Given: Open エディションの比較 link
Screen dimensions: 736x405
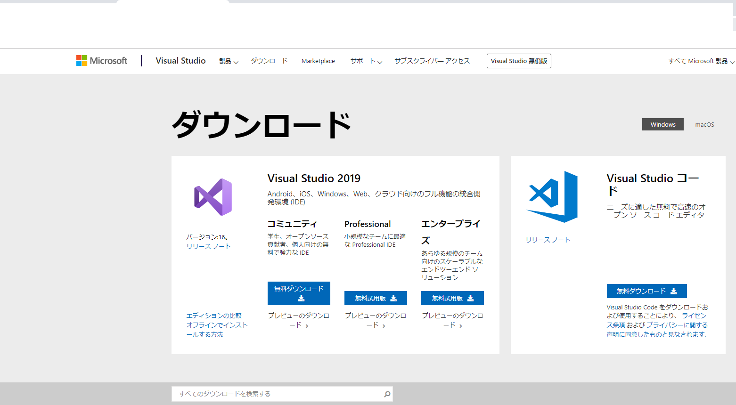Looking at the screenshot, I should tap(214, 316).
